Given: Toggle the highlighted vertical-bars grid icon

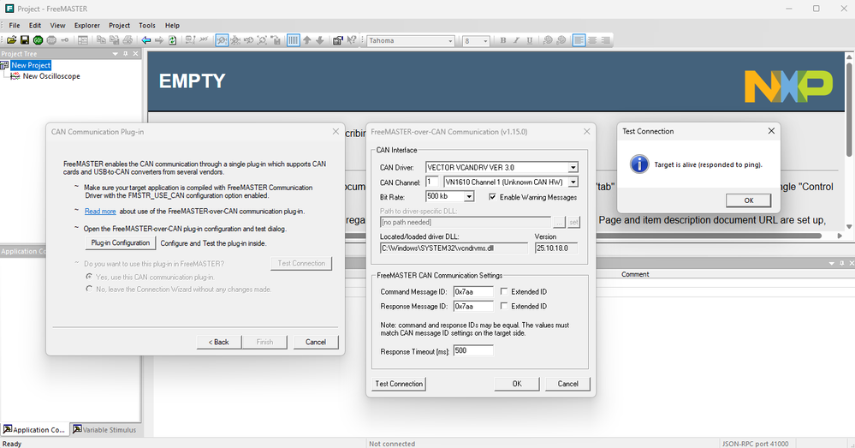Looking at the screenshot, I should pyautogui.click(x=294, y=40).
